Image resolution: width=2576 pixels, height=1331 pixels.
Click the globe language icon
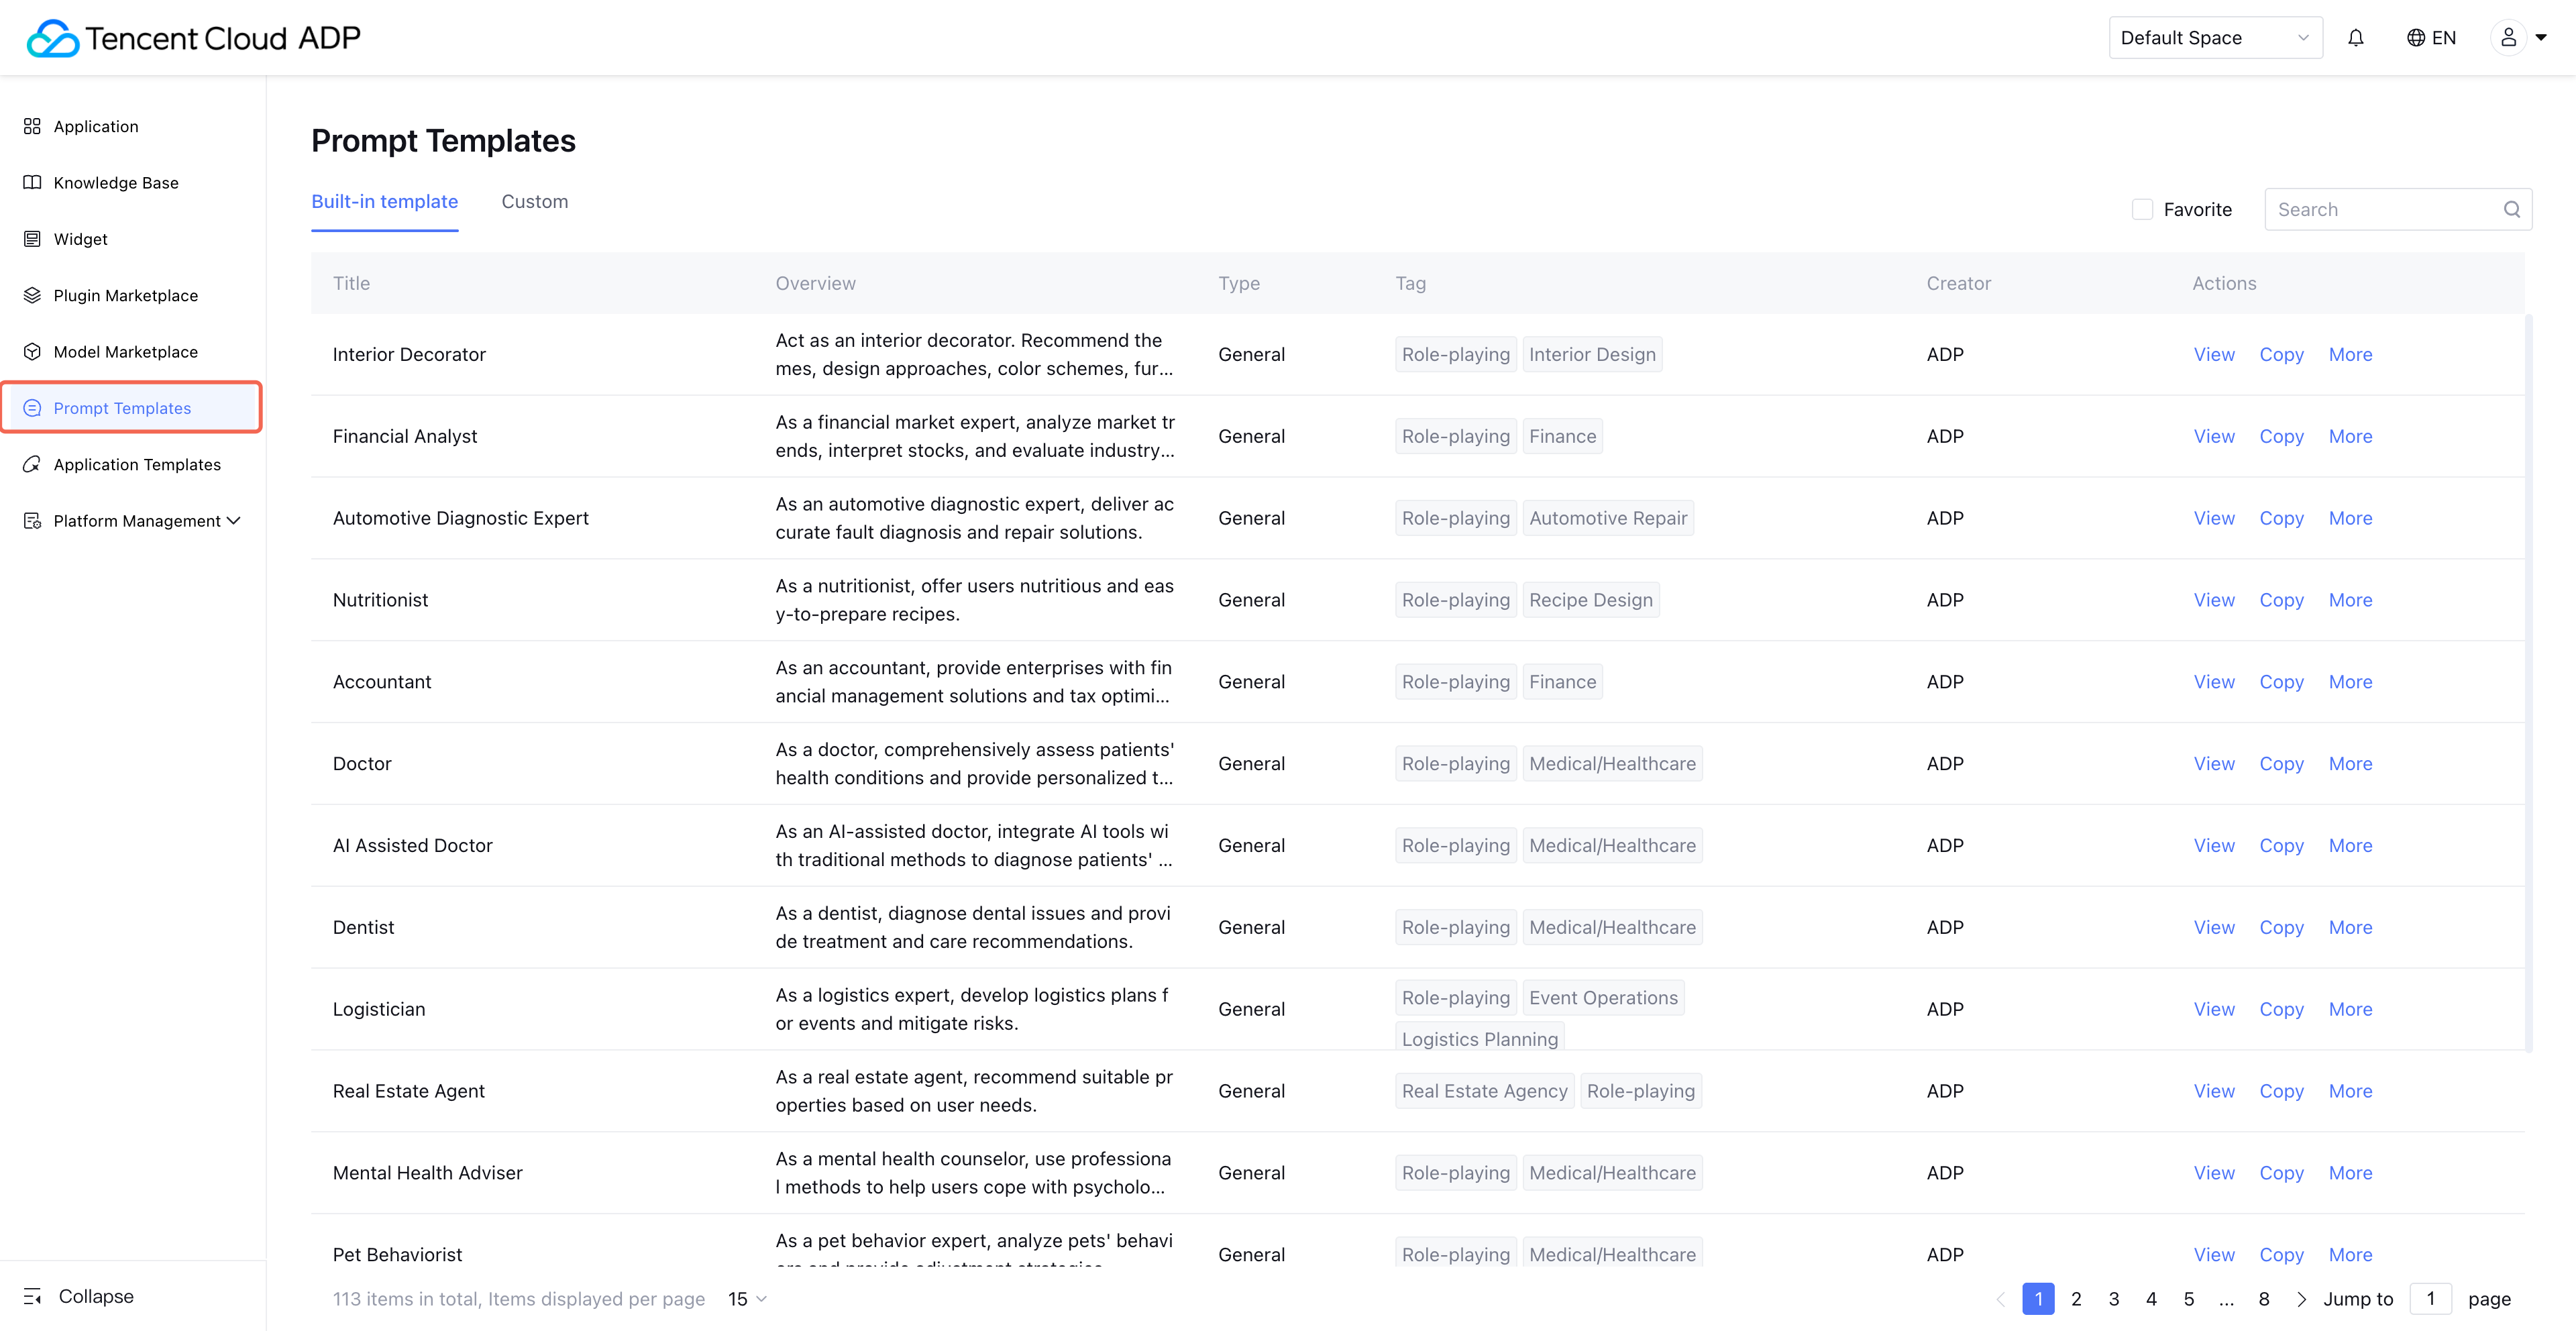2415,38
